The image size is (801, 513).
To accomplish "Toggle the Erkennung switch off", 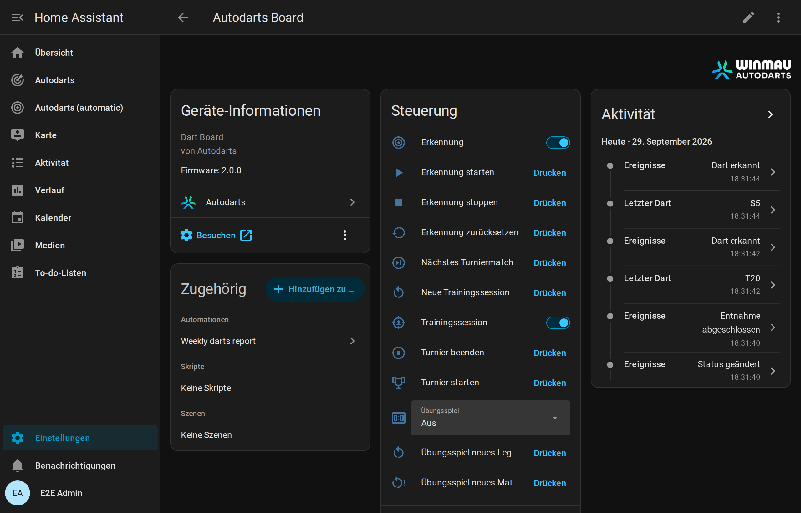I will [x=558, y=143].
